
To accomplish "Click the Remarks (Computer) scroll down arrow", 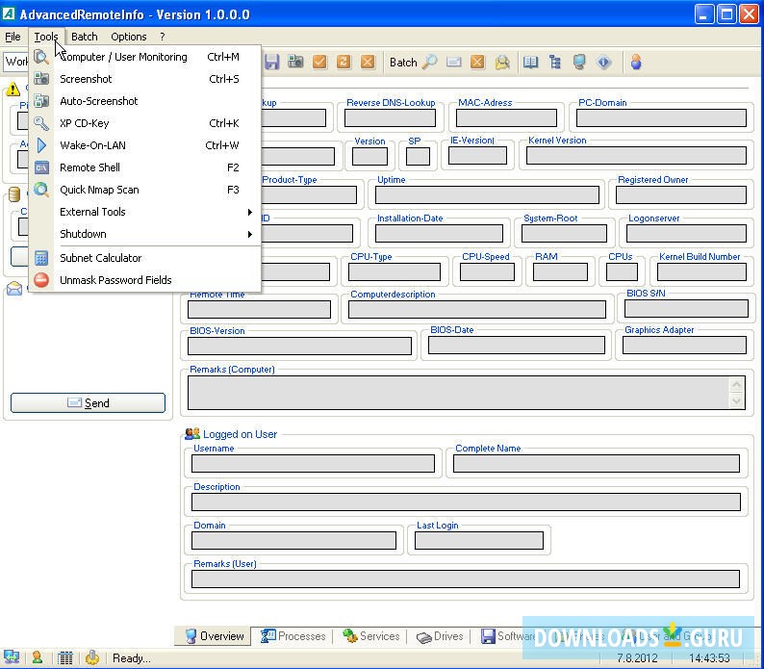I will click(736, 400).
